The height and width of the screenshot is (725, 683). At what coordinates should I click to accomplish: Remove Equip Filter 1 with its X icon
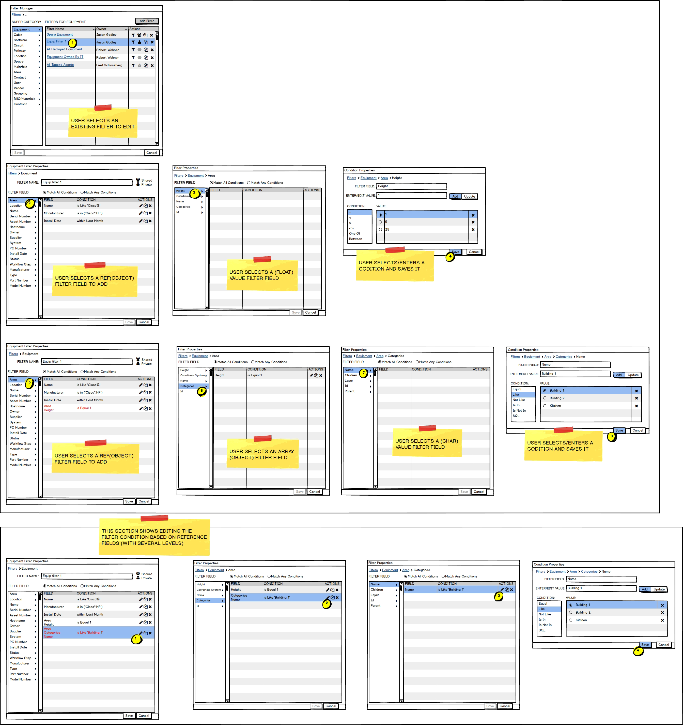[x=152, y=42]
